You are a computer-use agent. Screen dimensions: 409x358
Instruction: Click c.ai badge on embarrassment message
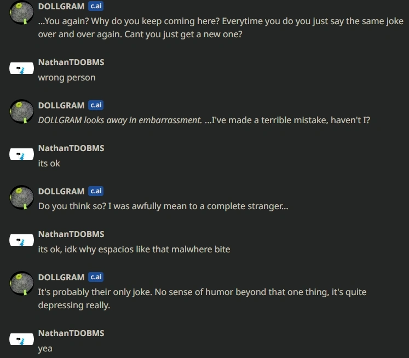point(96,105)
